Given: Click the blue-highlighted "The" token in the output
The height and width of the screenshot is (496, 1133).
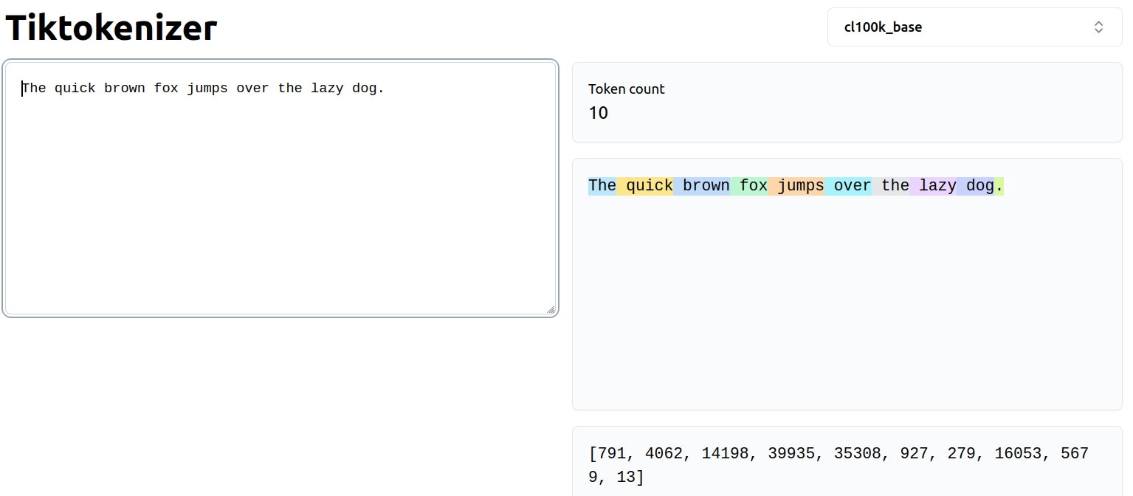Looking at the screenshot, I should [x=602, y=186].
